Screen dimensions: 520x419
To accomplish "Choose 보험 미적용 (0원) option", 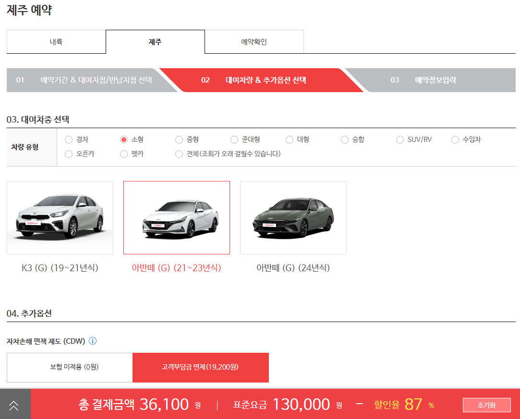I will 70,367.
